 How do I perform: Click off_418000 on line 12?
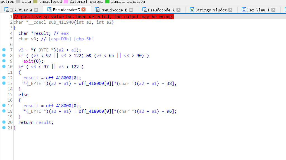pyautogui.click(x=59, y=78)
